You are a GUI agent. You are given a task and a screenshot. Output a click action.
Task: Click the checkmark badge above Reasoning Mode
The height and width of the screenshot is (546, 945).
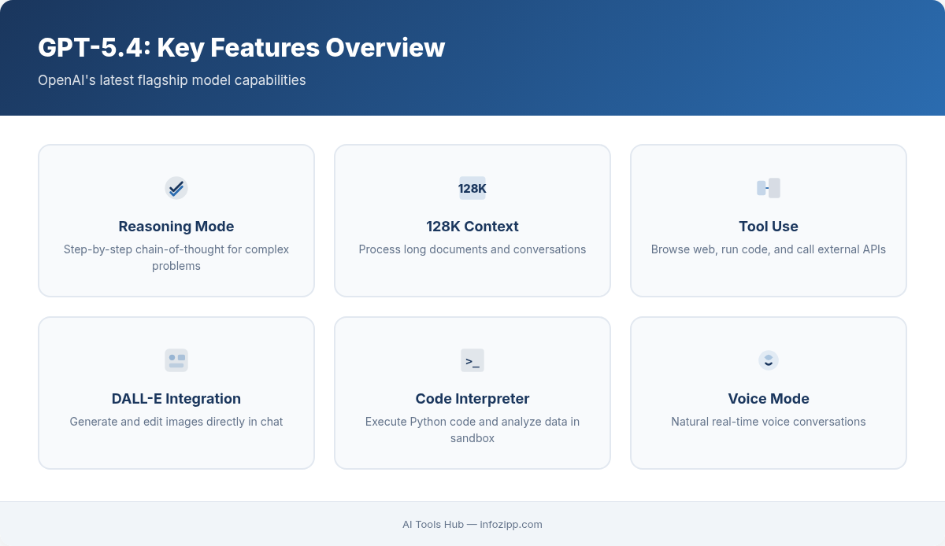coord(176,188)
